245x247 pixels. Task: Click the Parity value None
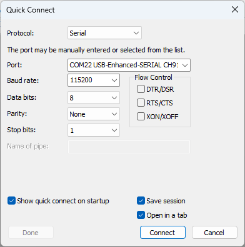point(77,114)
